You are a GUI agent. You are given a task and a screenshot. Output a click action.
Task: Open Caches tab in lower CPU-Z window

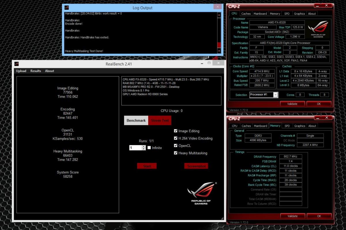246,126
